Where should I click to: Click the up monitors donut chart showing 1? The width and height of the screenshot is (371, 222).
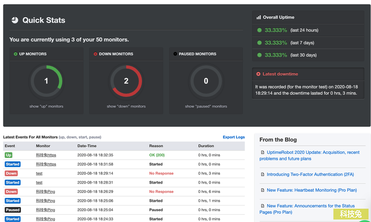click(46, 81)
